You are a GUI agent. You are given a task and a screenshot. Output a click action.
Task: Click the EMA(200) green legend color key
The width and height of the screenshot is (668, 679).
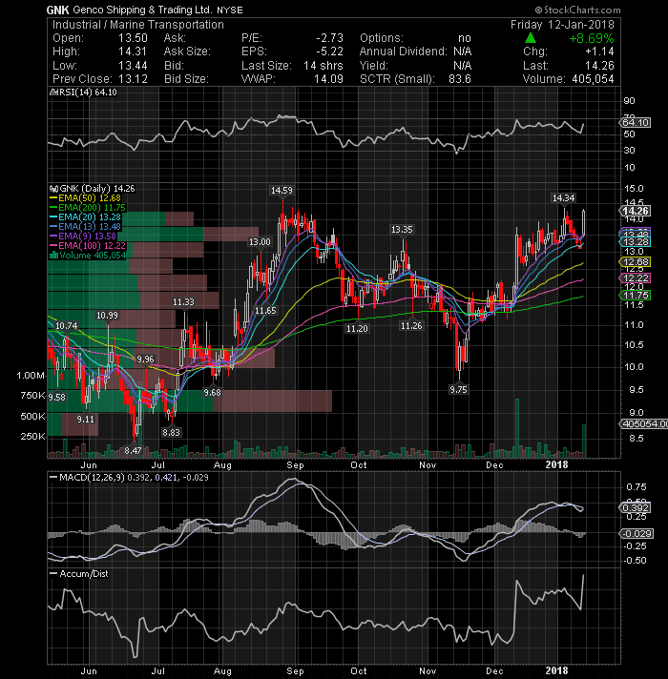[x=53, y=208]
